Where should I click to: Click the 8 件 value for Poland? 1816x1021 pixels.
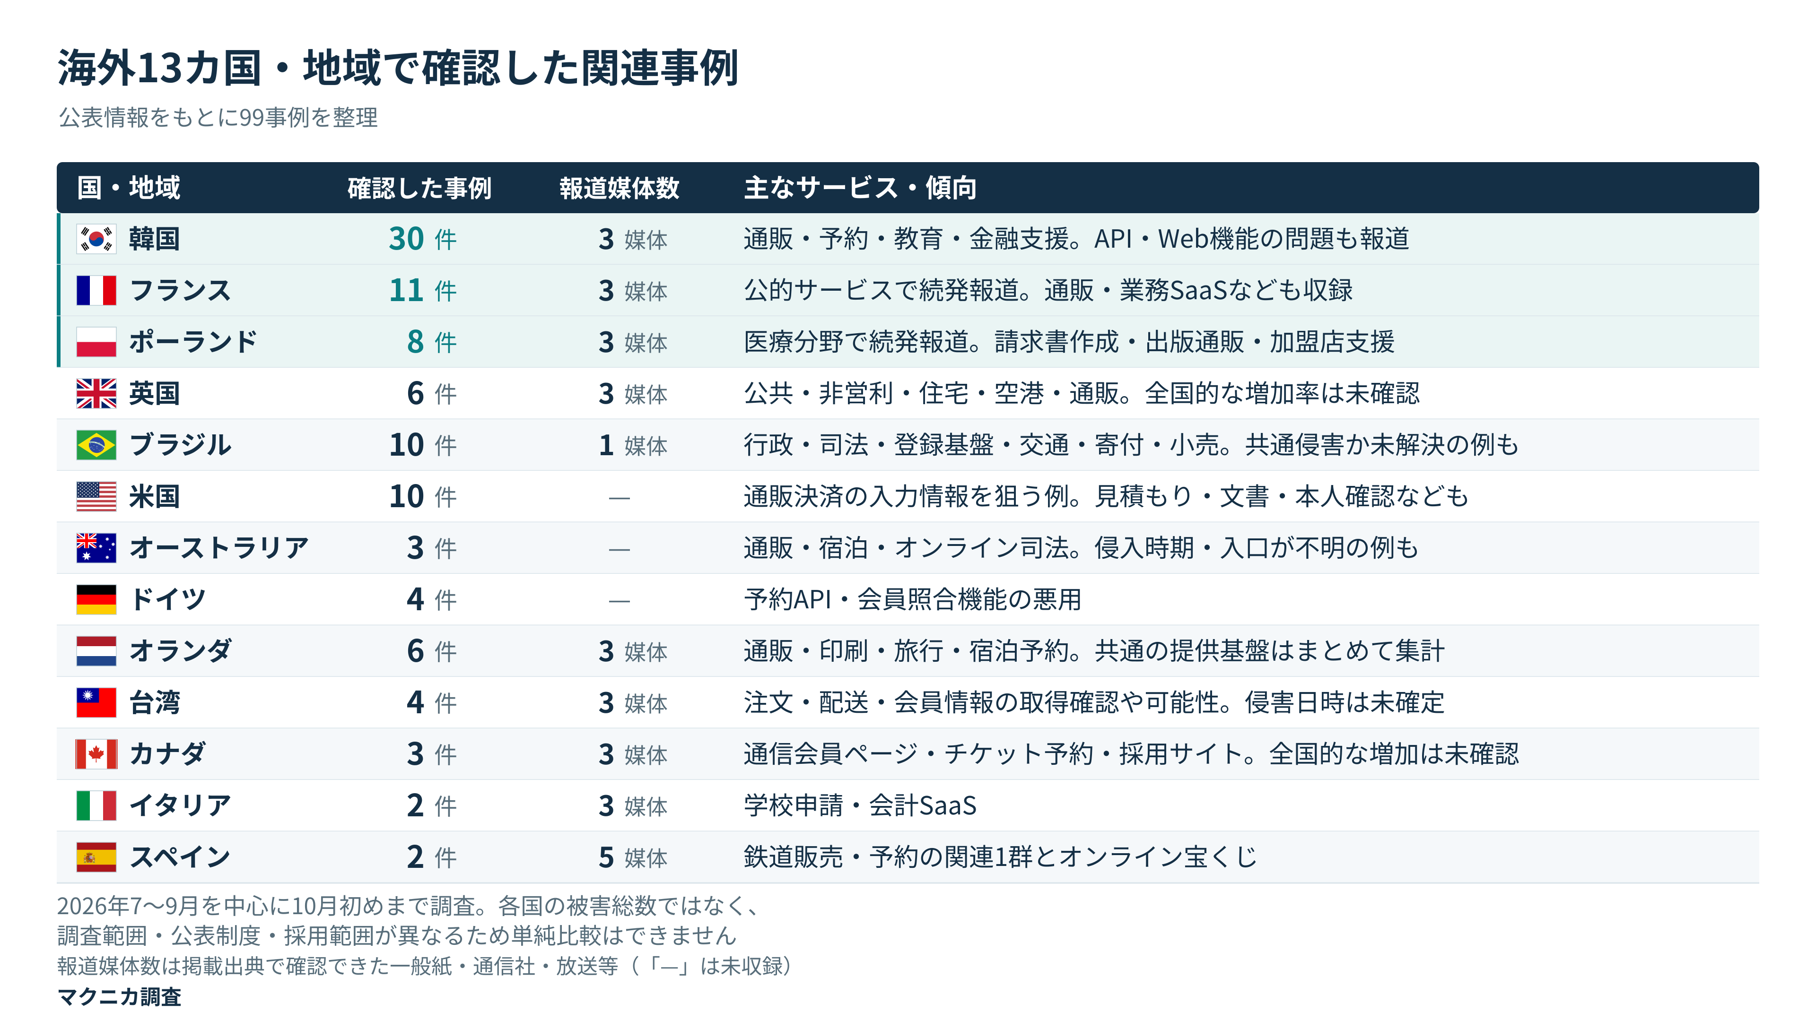click(x=431, y=342)
